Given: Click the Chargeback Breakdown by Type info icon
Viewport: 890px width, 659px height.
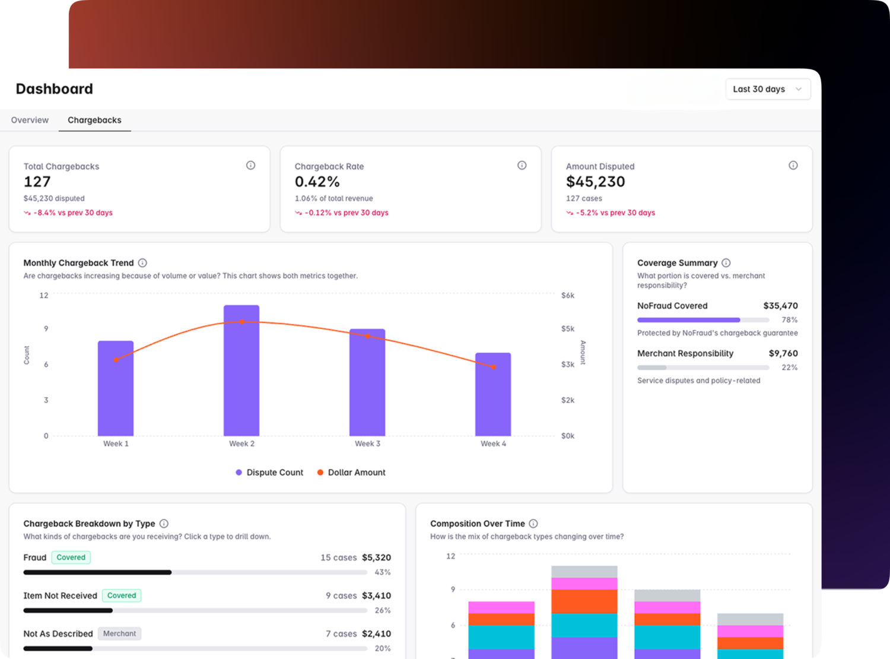Looking at the screenshot, I should [164, 524].
